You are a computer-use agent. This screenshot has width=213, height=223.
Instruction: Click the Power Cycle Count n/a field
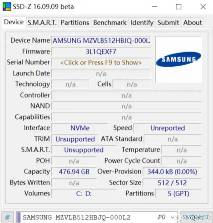pyautogui.click(x=181, y=161)
